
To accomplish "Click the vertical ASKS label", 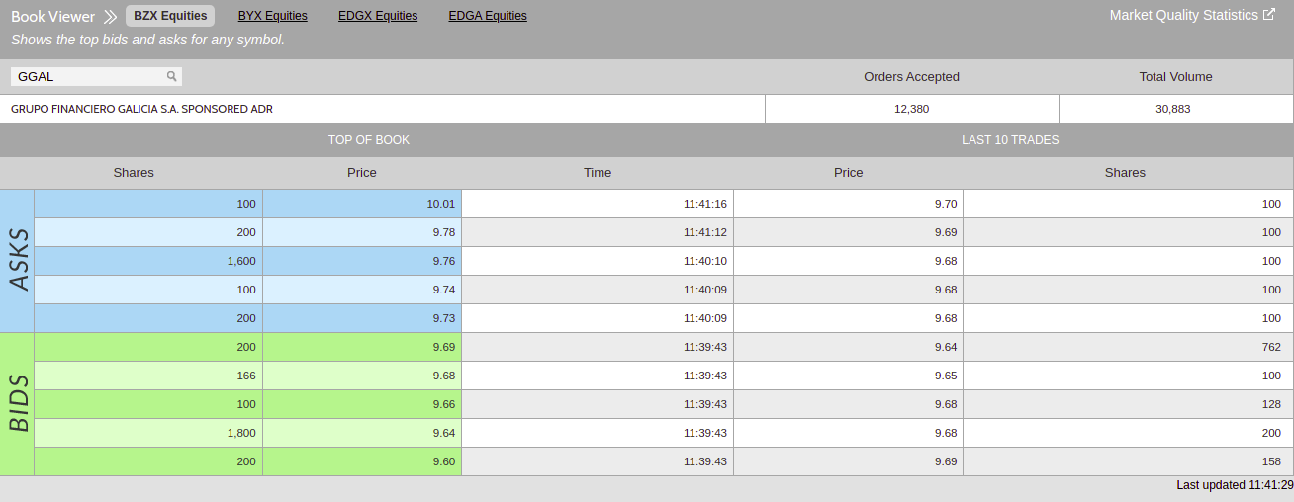I will [x=18, y=261].
